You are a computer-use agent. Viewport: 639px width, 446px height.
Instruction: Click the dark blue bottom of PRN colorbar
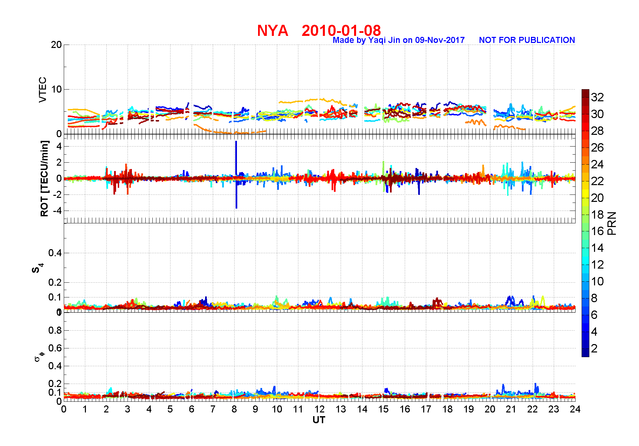585,353
